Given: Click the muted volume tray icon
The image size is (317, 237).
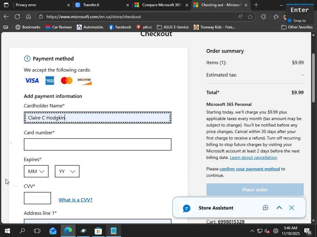Looking at the screenshot, I should (267, 231).
